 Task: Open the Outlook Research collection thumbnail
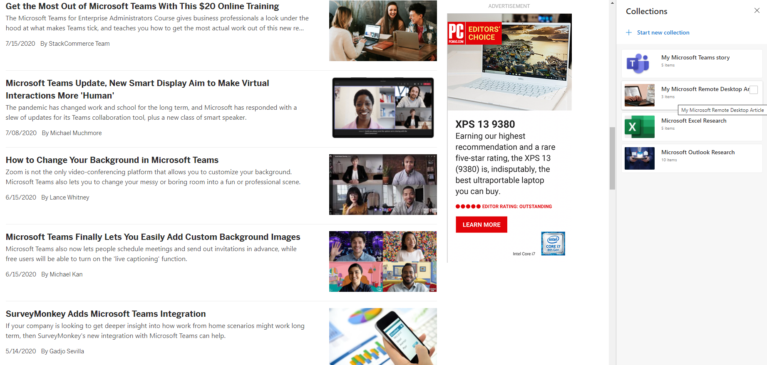639,158
